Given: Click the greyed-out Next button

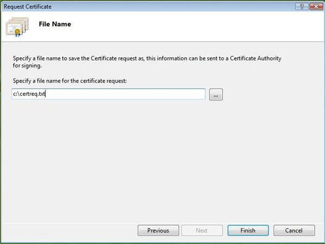Looking at the screenshot, I should tap(201, 231).
